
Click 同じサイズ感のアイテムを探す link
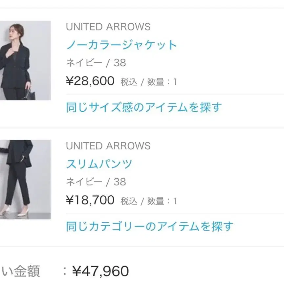pyautogui.click(x=144, y=107)
